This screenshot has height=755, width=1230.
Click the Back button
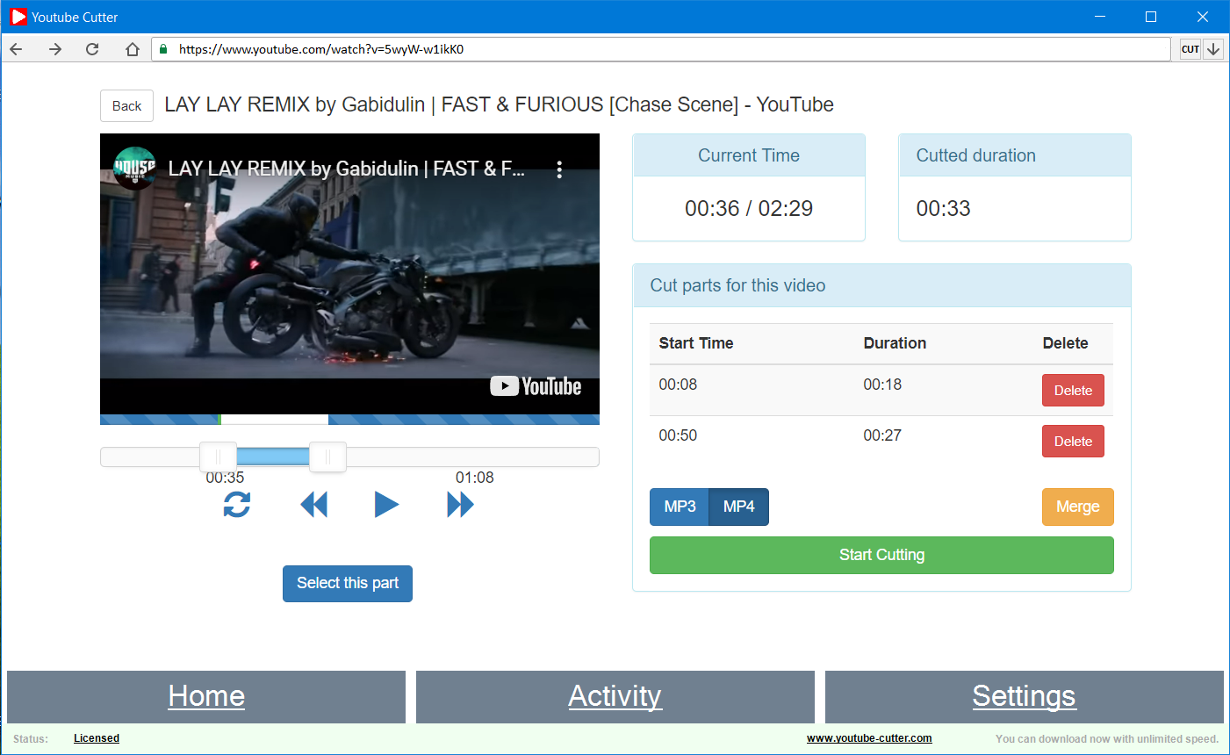127,105
